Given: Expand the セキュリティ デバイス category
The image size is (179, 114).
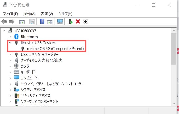Looking at the screenshot, I should 10,96.
